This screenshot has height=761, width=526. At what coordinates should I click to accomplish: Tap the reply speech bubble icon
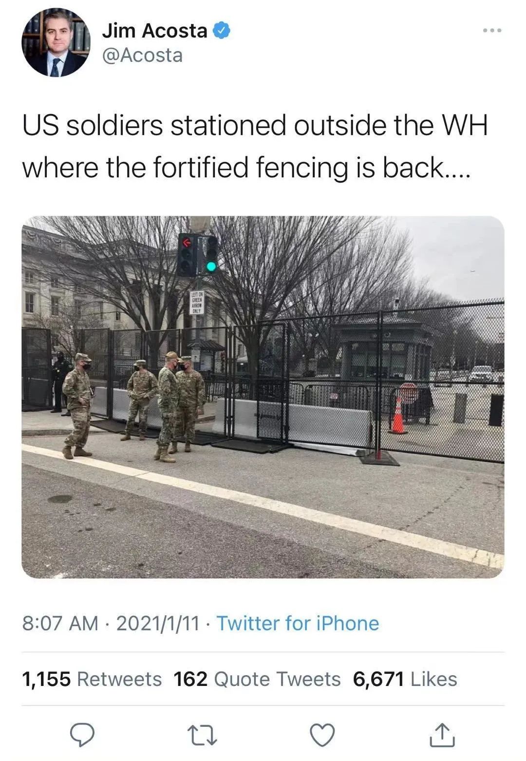[82, 735]
